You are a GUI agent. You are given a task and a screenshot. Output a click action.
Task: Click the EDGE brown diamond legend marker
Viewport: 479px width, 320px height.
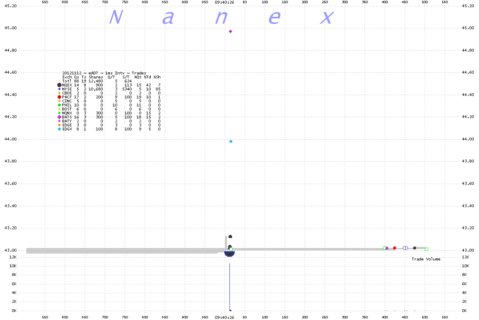coord(59,125)
